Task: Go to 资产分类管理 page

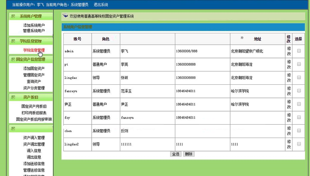Action: click(x=34, y=88)
